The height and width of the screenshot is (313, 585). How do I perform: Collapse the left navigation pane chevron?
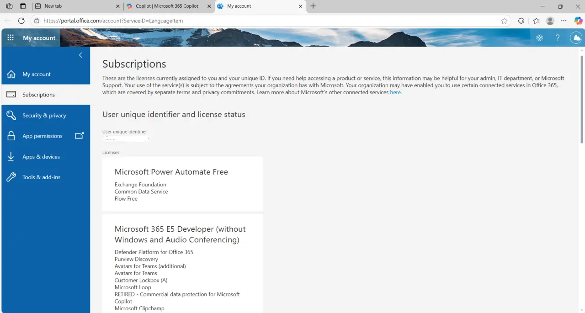[80, 55]
